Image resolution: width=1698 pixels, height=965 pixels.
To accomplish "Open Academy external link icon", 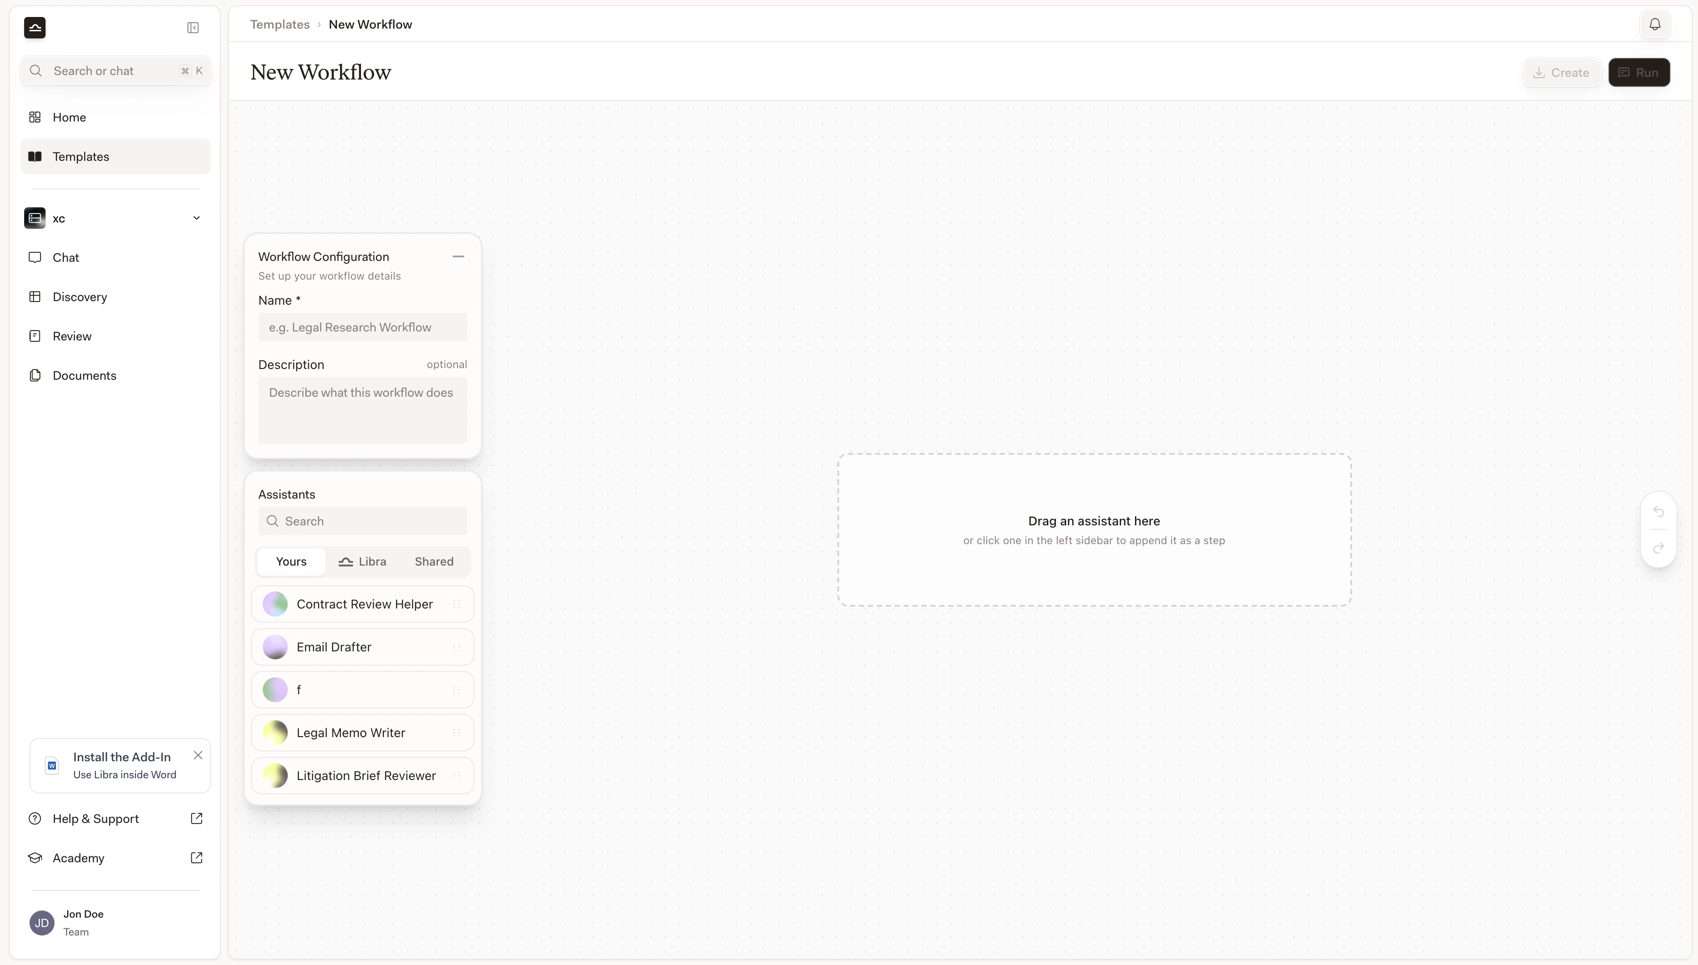I will pos(196,858).
